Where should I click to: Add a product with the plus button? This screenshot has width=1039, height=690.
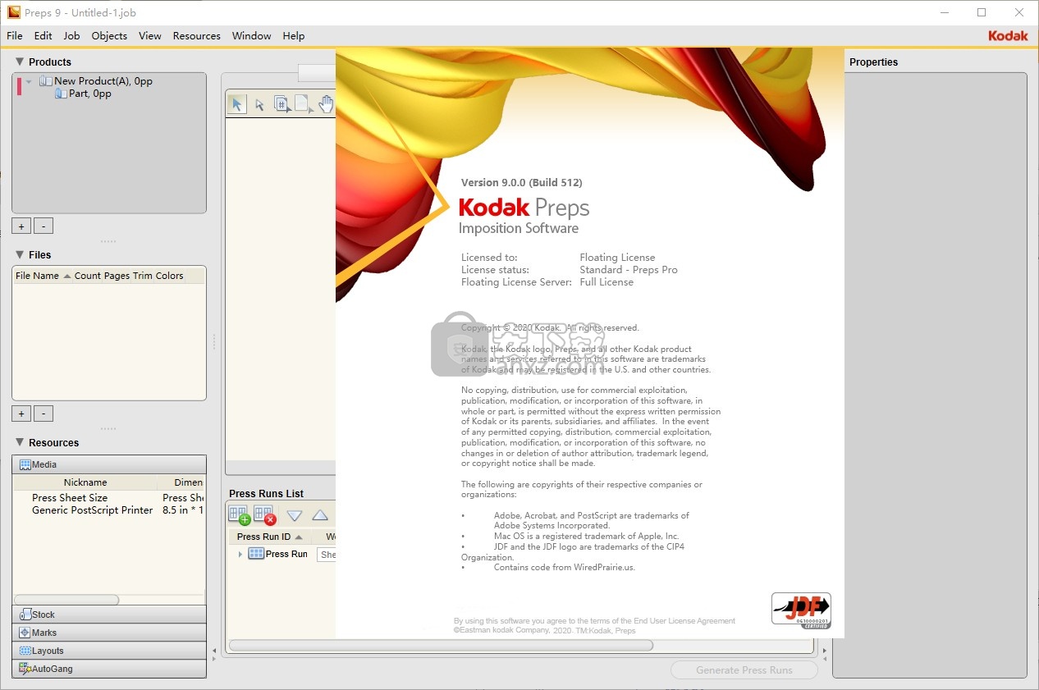click(x=21, y=226)
